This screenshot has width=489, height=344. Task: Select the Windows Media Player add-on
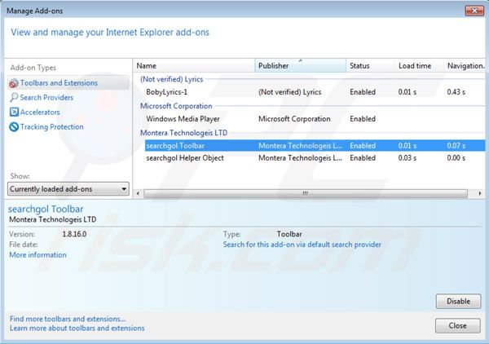click(x=315, y=119)
